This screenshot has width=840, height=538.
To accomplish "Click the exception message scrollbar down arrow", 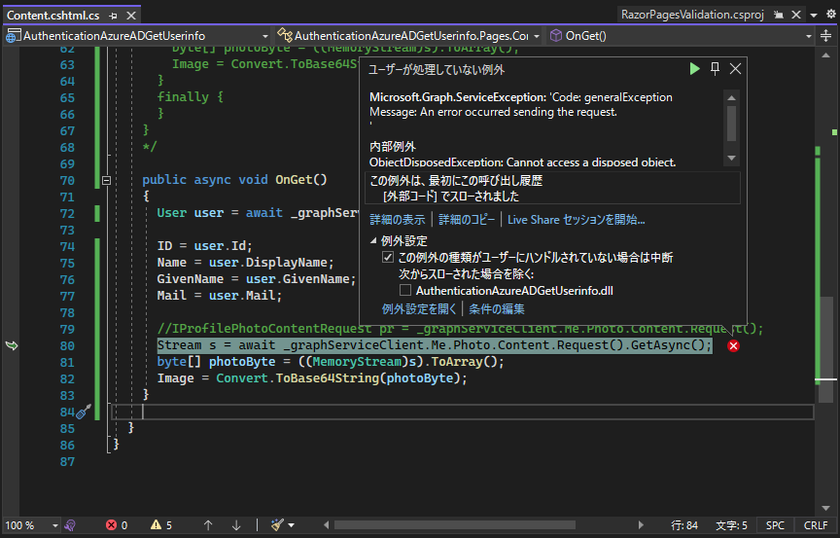I will tap(732, 159).
